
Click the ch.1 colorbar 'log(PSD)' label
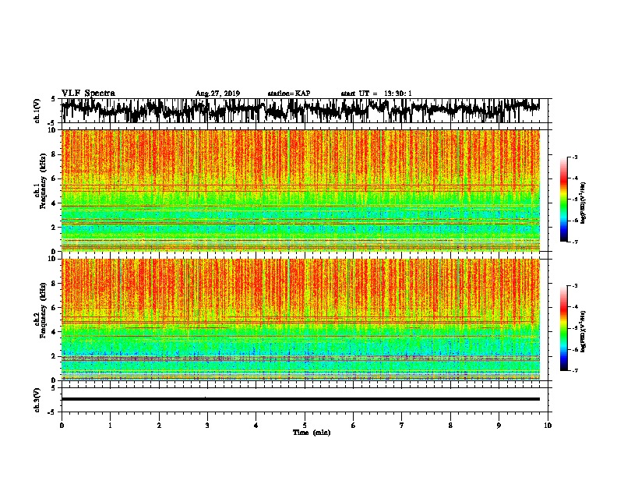[583, 203]
